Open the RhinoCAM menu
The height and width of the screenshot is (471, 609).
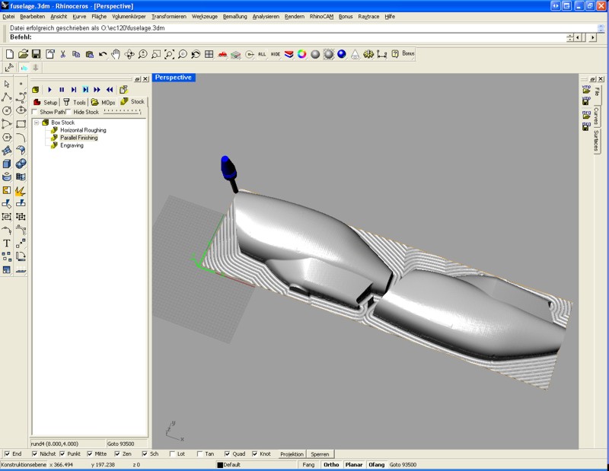tap(321, 17)
